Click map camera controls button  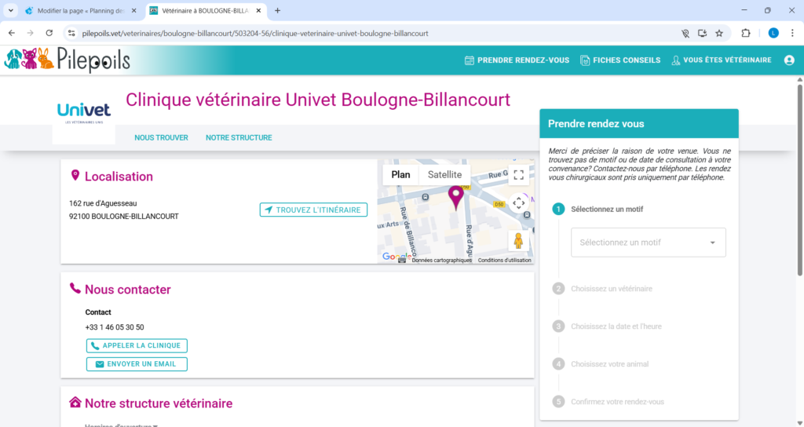(x=518, y=203)
